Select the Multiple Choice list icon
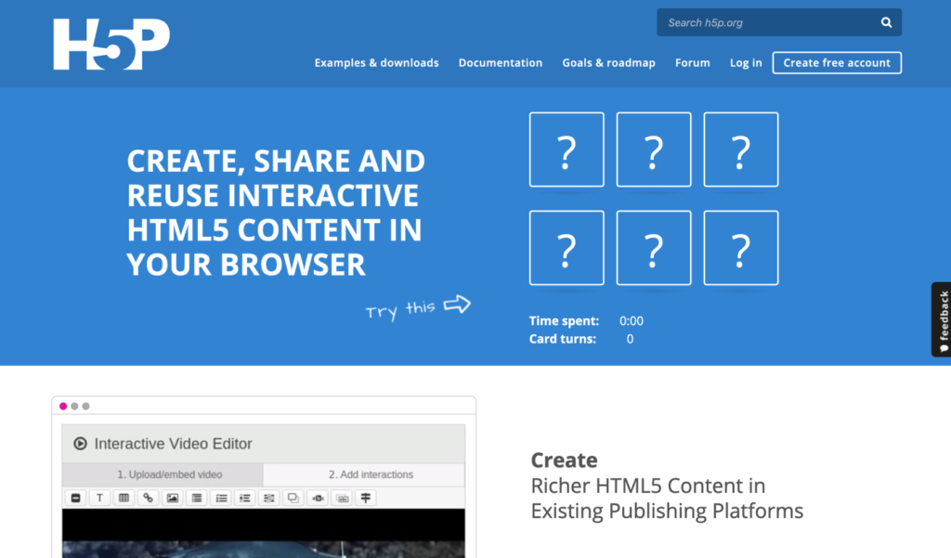 (245, 498)
